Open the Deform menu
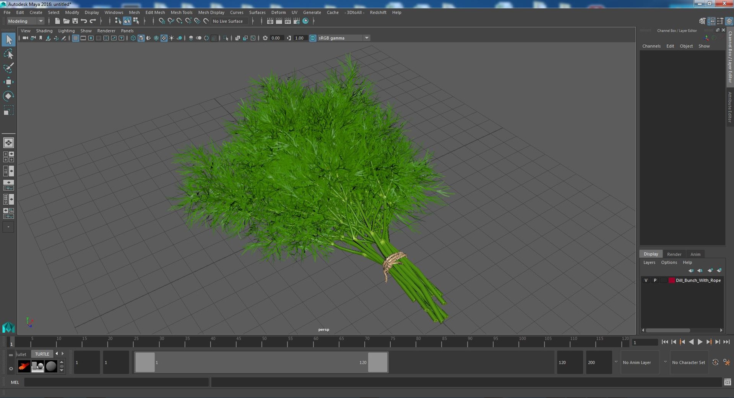Viewport: 734px width, 398px height. 279,12
